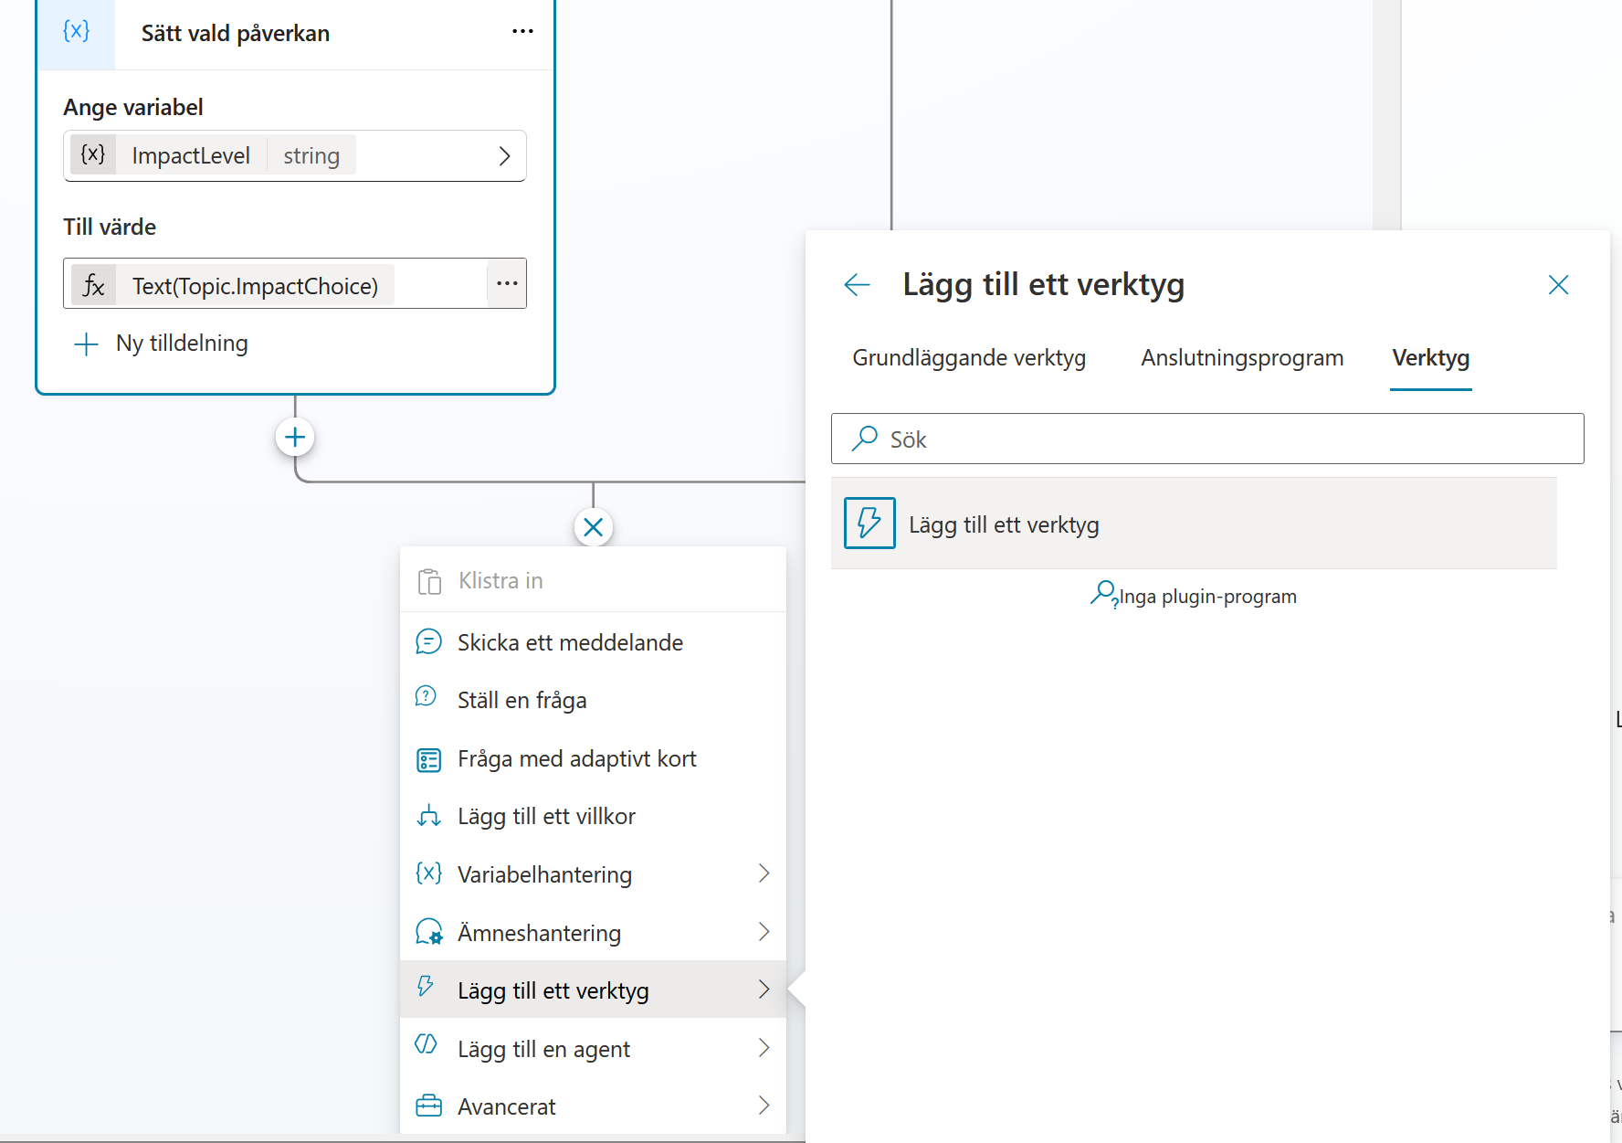Expand the Ämneshantering submenu
Image resolution: width=1622 pixels, height=1143 pixels.
coord(593,933)
